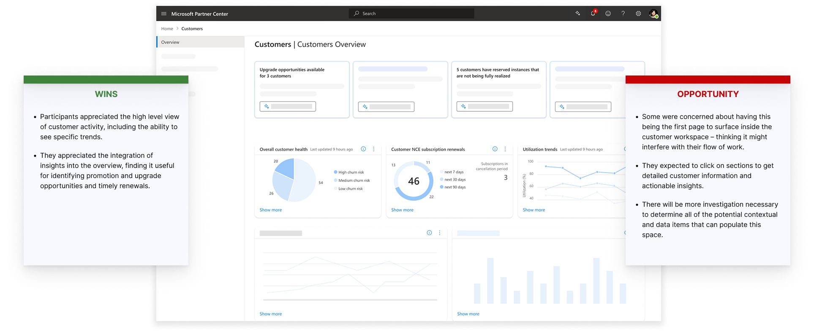Select the Overview sidebar item
This screenshot has width=814, height=332.
point(201,42)
